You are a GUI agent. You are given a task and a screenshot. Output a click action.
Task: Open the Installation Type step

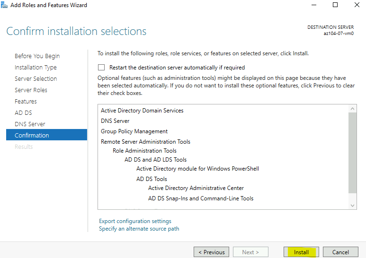click(36, 68)
